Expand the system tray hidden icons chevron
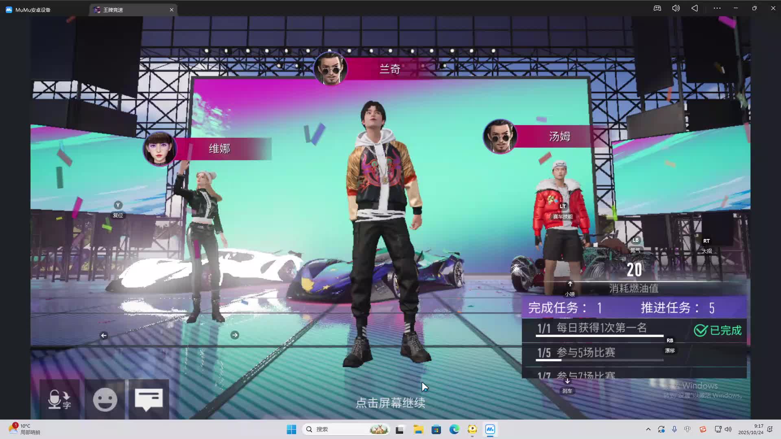781x439 pixels. [648, 429]
